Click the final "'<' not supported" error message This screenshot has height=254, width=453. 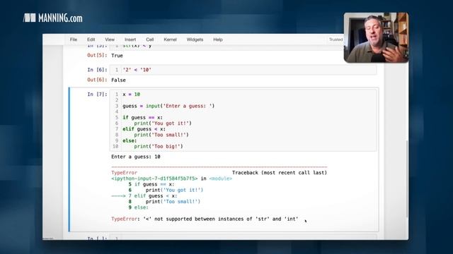point(205,219)
